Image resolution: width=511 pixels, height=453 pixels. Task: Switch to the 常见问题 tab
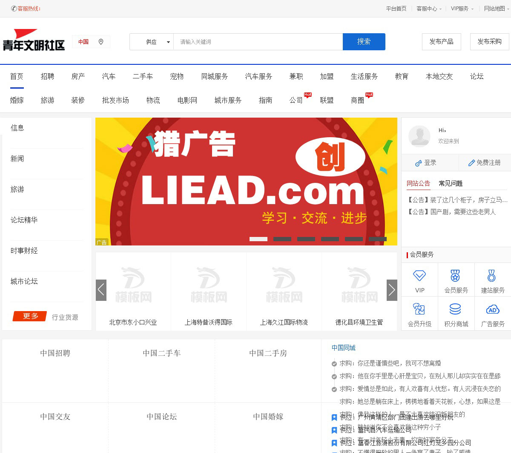[451, 184]
